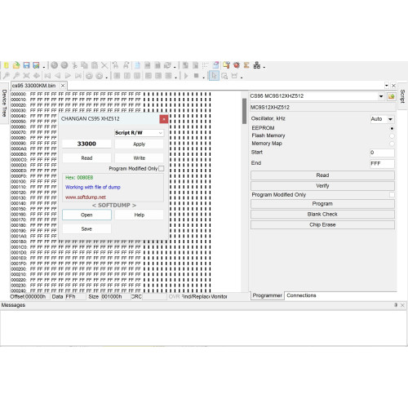Click the End address input field

click(x=382, y=163)
